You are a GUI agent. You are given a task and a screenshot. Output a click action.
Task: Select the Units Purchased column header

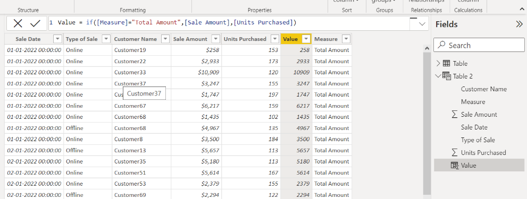point(245,39)
